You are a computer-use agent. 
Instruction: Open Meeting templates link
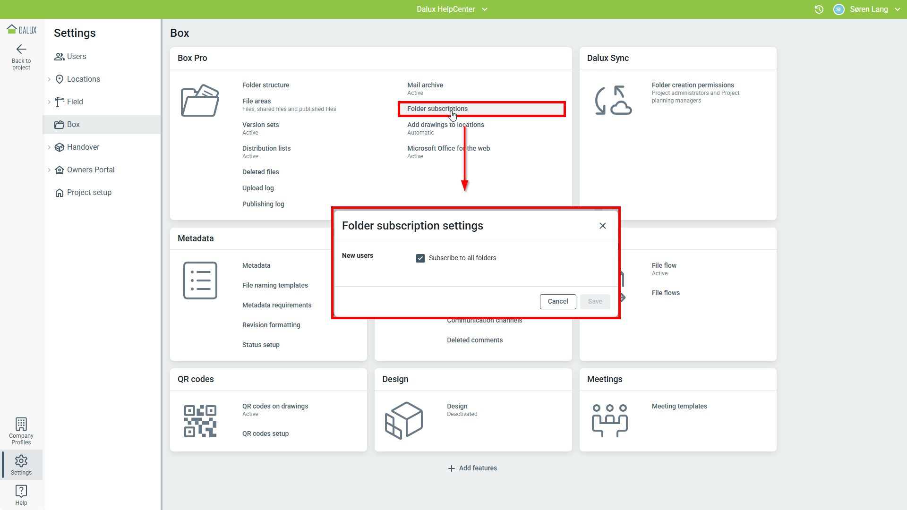click(679, 406)
